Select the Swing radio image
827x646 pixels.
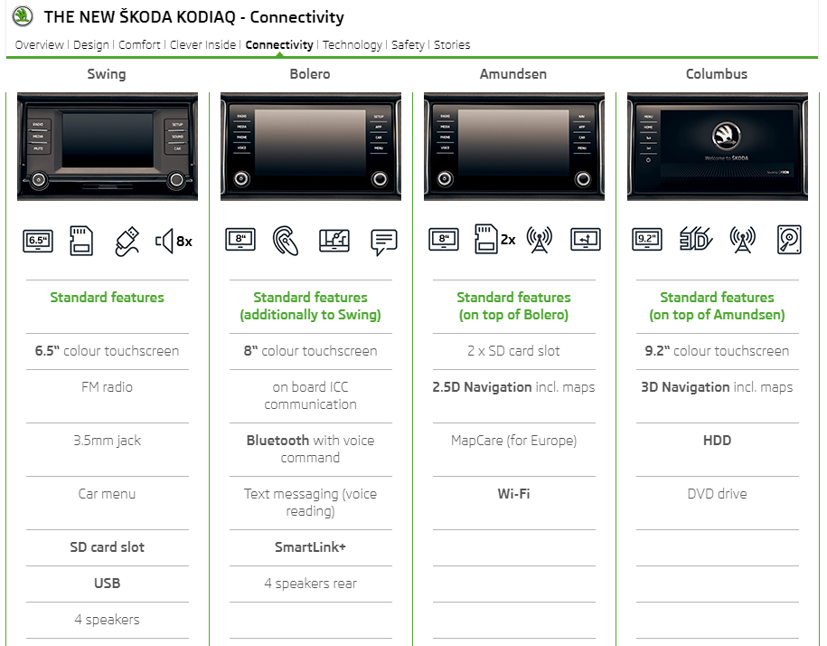[108, 147]
